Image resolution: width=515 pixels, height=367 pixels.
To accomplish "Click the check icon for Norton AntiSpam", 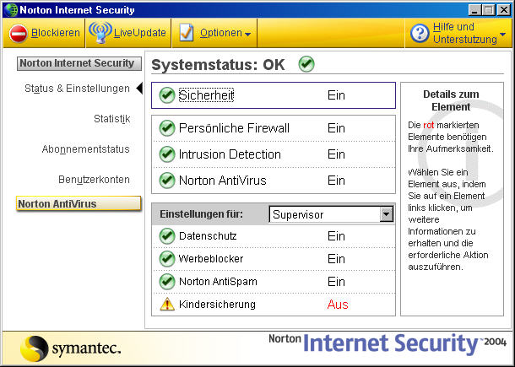I will [x=167, y=282].
